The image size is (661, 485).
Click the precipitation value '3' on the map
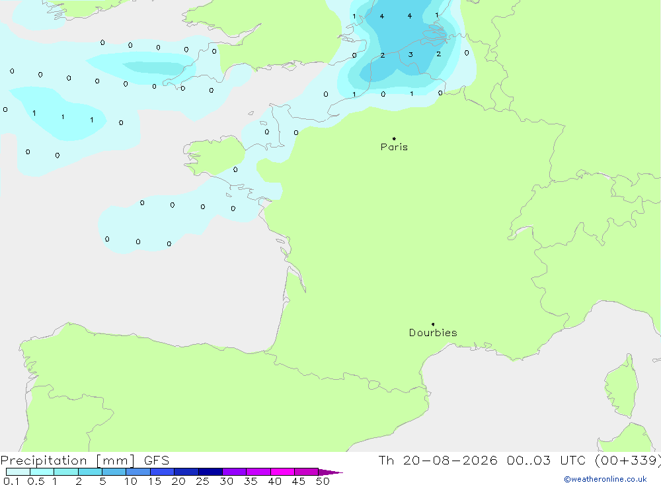click(410, 54)
